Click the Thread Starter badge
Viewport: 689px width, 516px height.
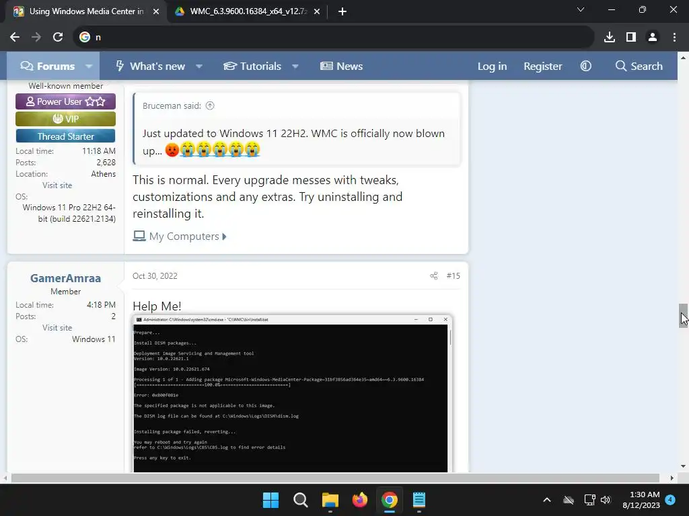(65, 136)
